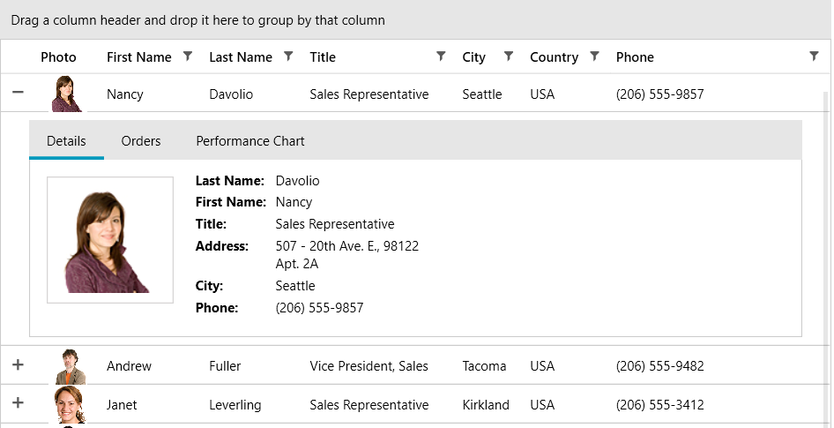
Task: Open the Phone column filter
Action: tap(814, 56)
